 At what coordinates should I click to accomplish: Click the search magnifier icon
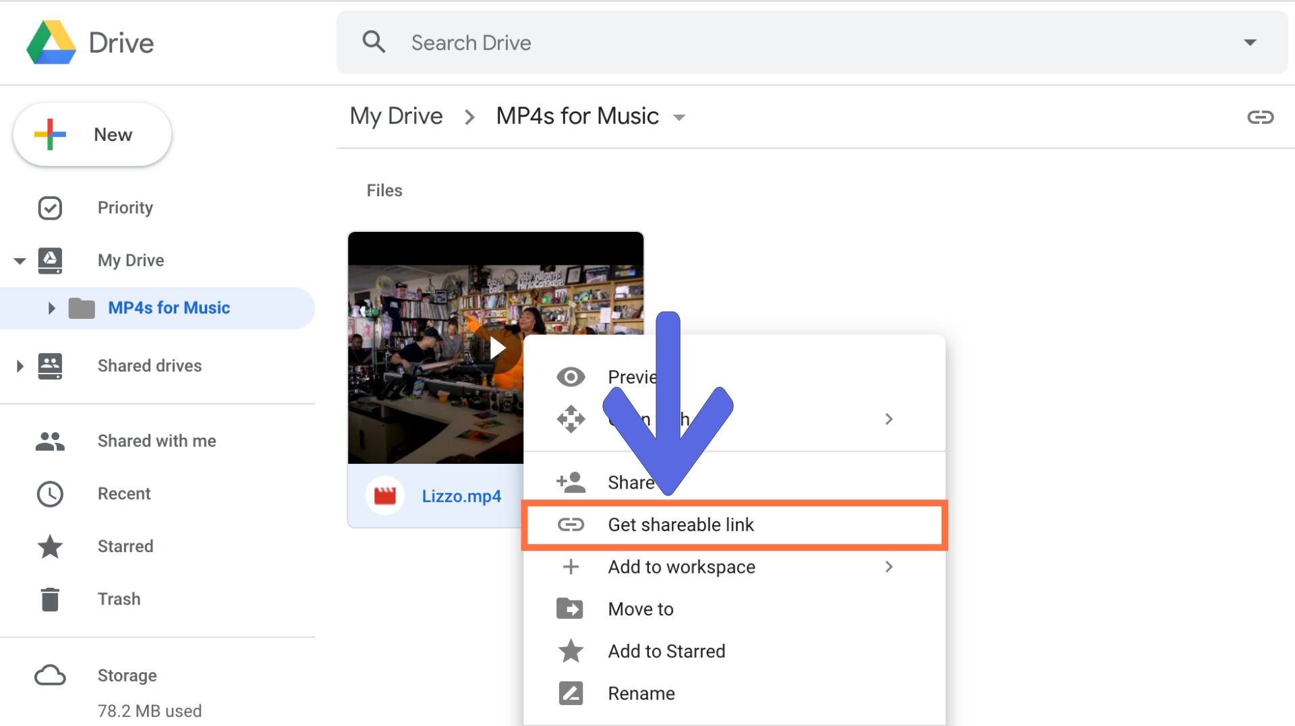pos(374,42)
